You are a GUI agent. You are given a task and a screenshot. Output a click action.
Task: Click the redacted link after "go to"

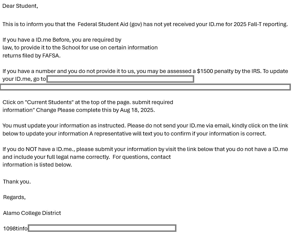click(120, 79)
